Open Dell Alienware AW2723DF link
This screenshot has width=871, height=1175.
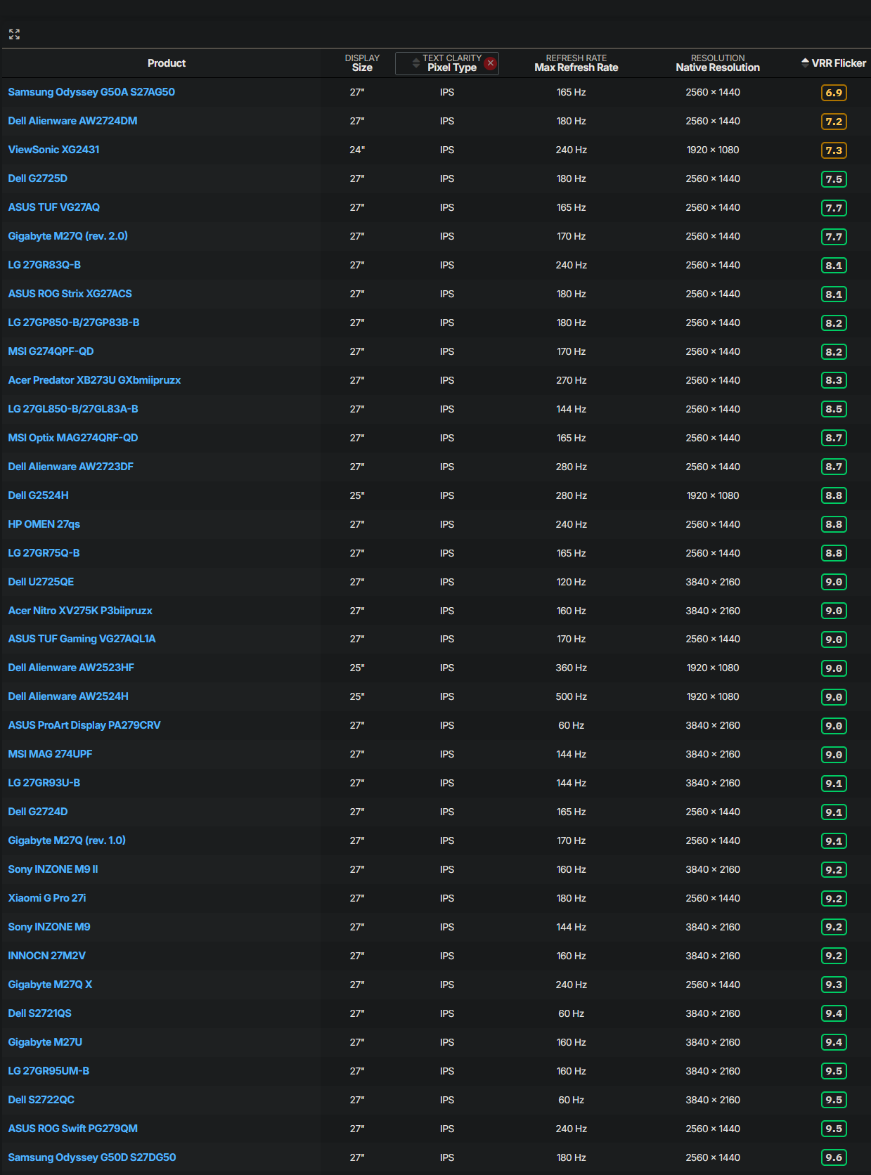pos(71,467)
